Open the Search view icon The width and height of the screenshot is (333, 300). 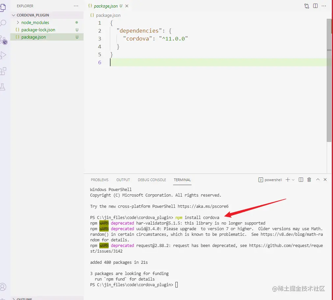point(3,23)
